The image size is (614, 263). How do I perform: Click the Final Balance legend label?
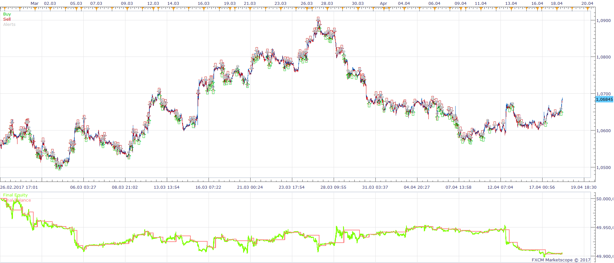(17, 200)
